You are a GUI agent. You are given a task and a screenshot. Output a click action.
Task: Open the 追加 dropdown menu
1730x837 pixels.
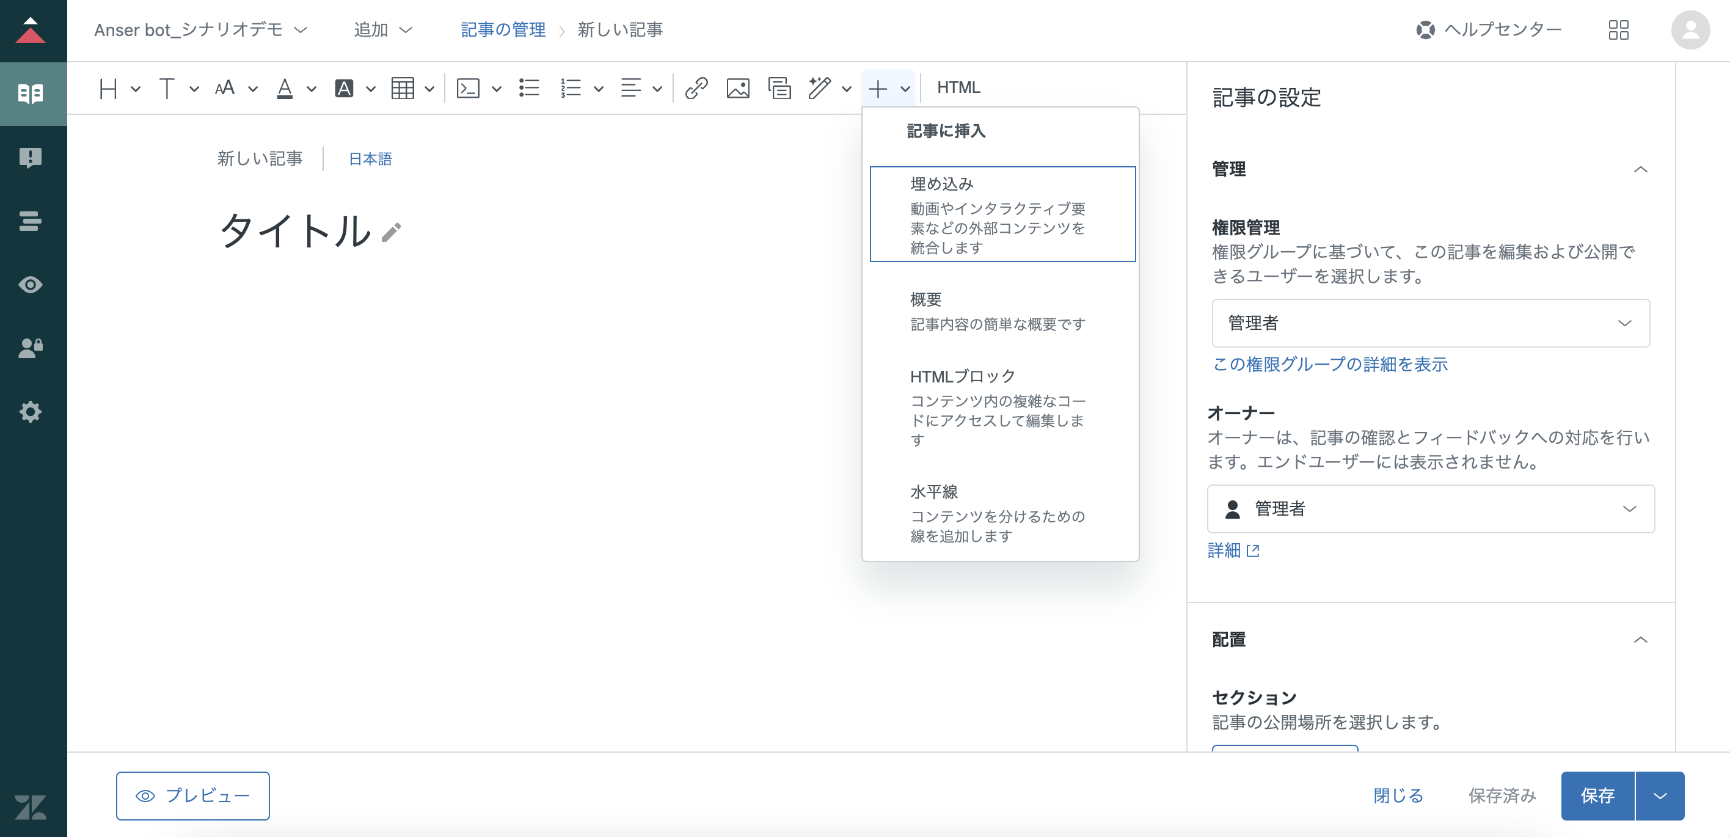click(x=383, y=30)
